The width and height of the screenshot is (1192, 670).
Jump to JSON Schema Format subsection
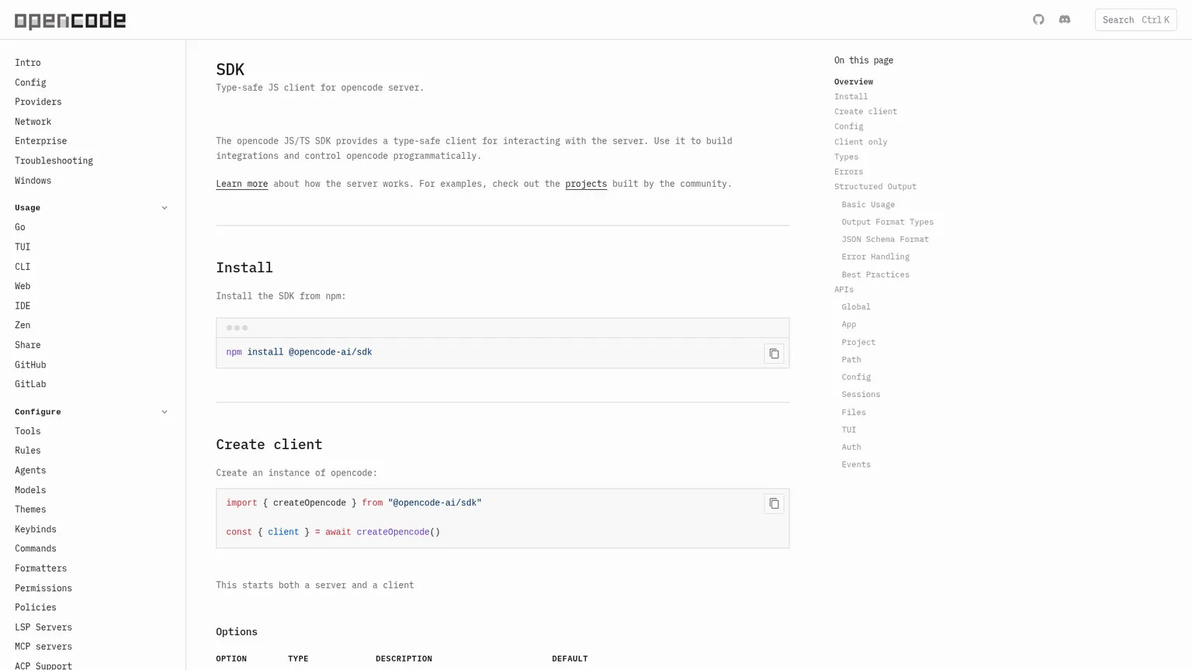tap(885, 240)
